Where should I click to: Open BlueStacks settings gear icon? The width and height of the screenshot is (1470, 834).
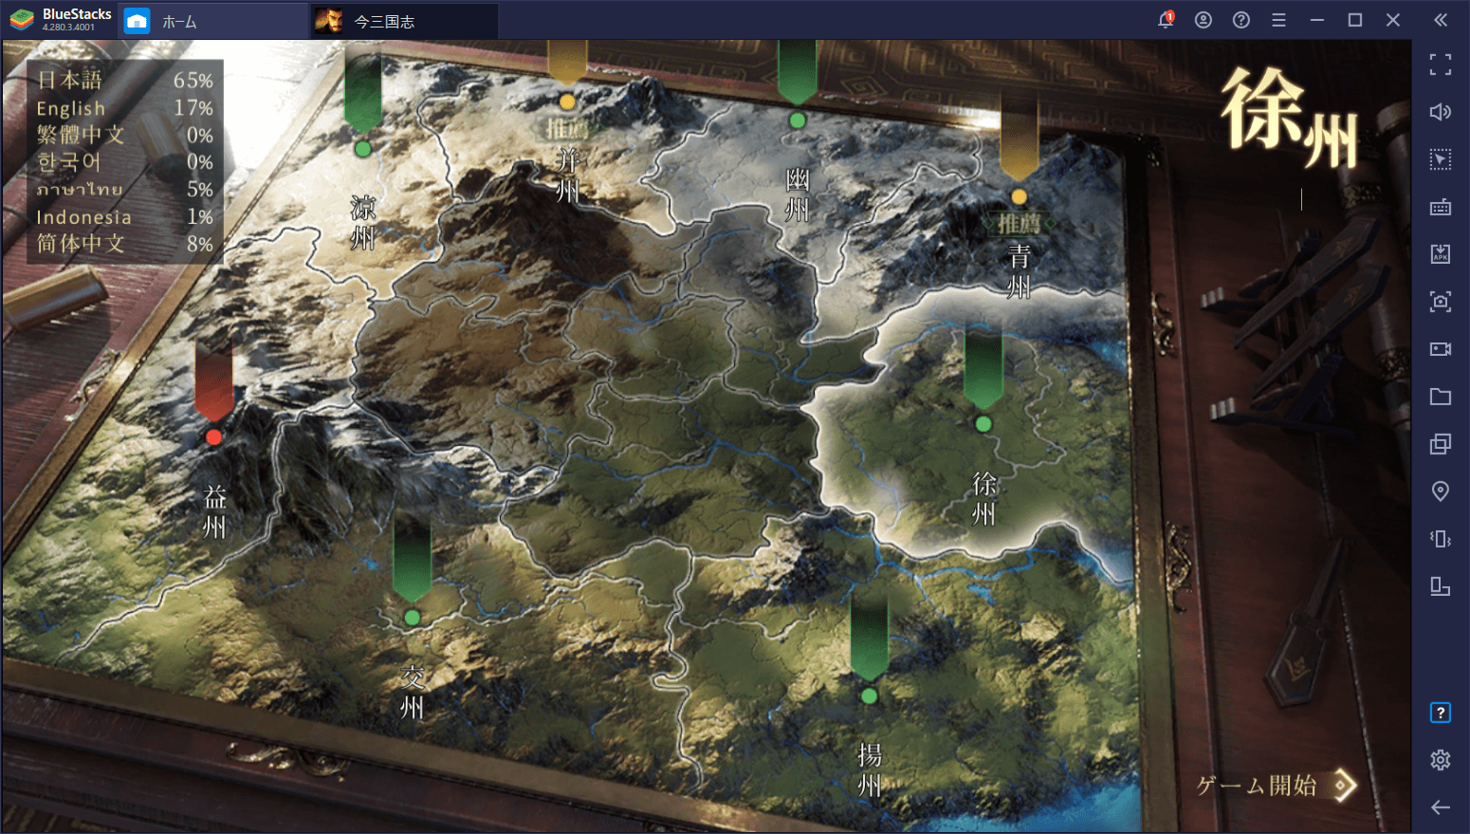(x=1441, y=760)
